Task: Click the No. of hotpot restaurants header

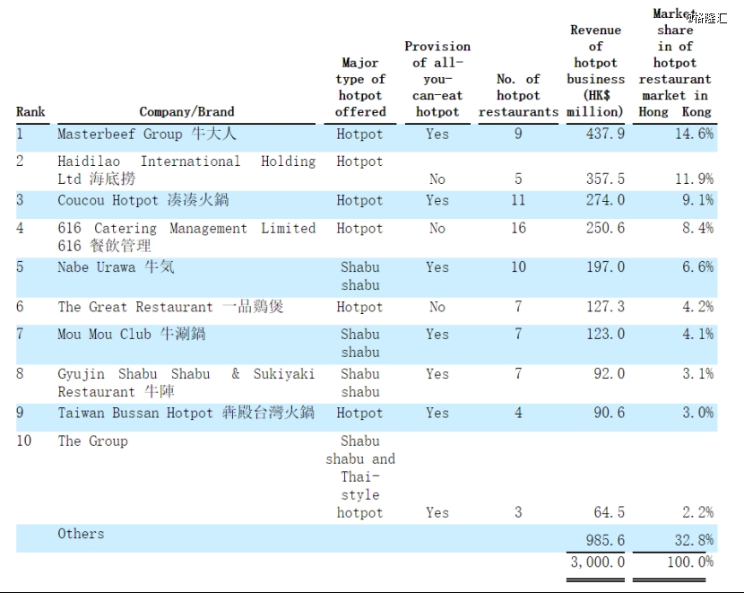Action: (518, 95)
